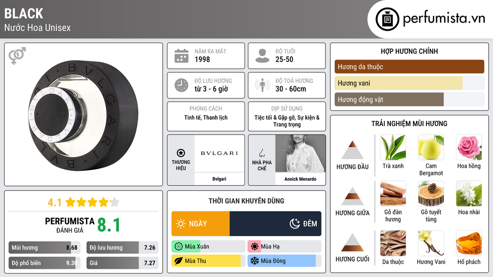Click the Hương cuối pyramid icon
This screenshot has width=493, height=277.
[x=352, y=242]
